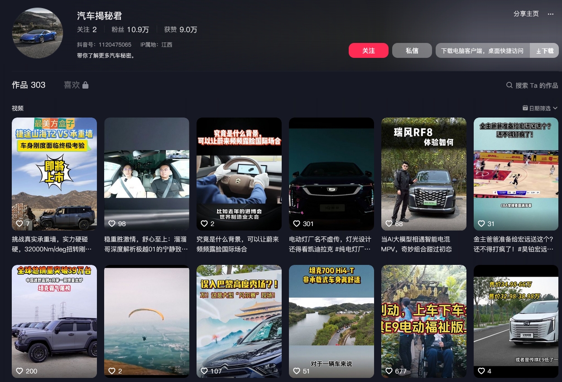562x382 pixels.
Task: Click heart icon showing 68 likes
Action: coord(389,223)
